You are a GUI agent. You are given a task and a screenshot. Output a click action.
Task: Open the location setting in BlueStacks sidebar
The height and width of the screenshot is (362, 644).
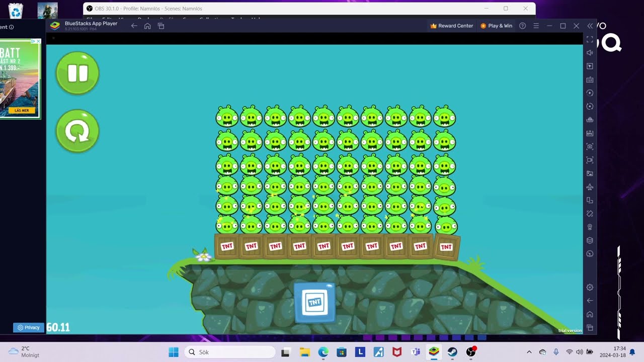coord(590,227)
